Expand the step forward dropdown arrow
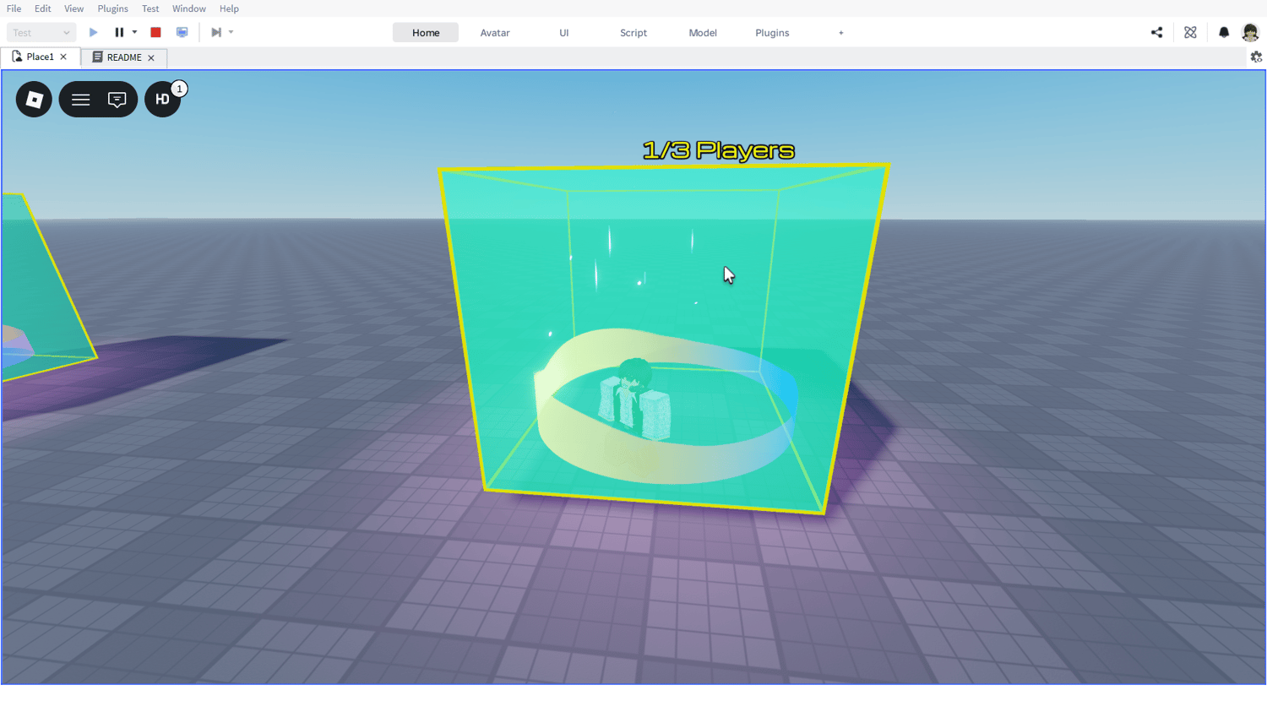 pyautogui.click(x=231, y=33)
